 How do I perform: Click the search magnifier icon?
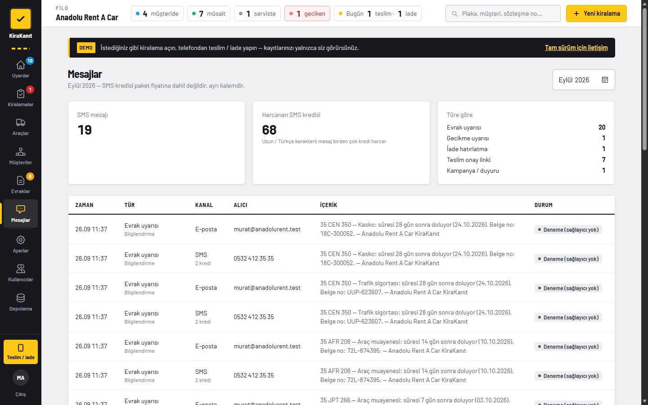point(454,14)
